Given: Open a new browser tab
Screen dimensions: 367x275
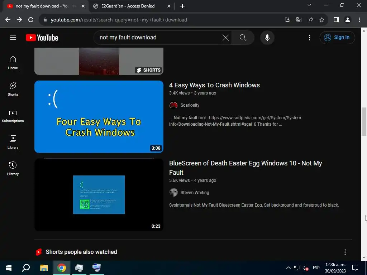Looking at the screenshot, I should coord(182,6).
